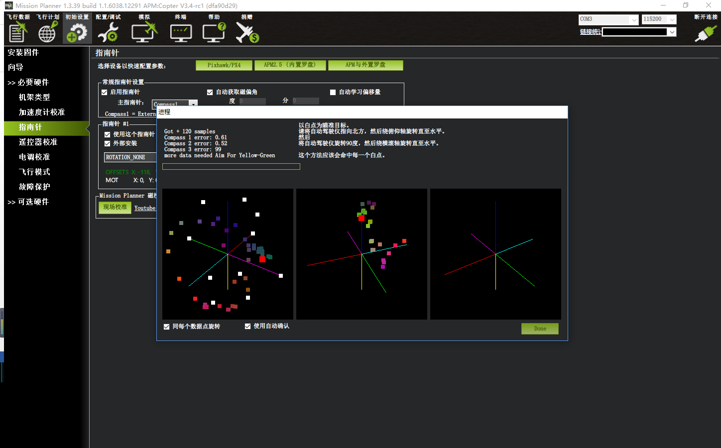Click the Pixhawk/PX4 preset button

pos(224,65)
